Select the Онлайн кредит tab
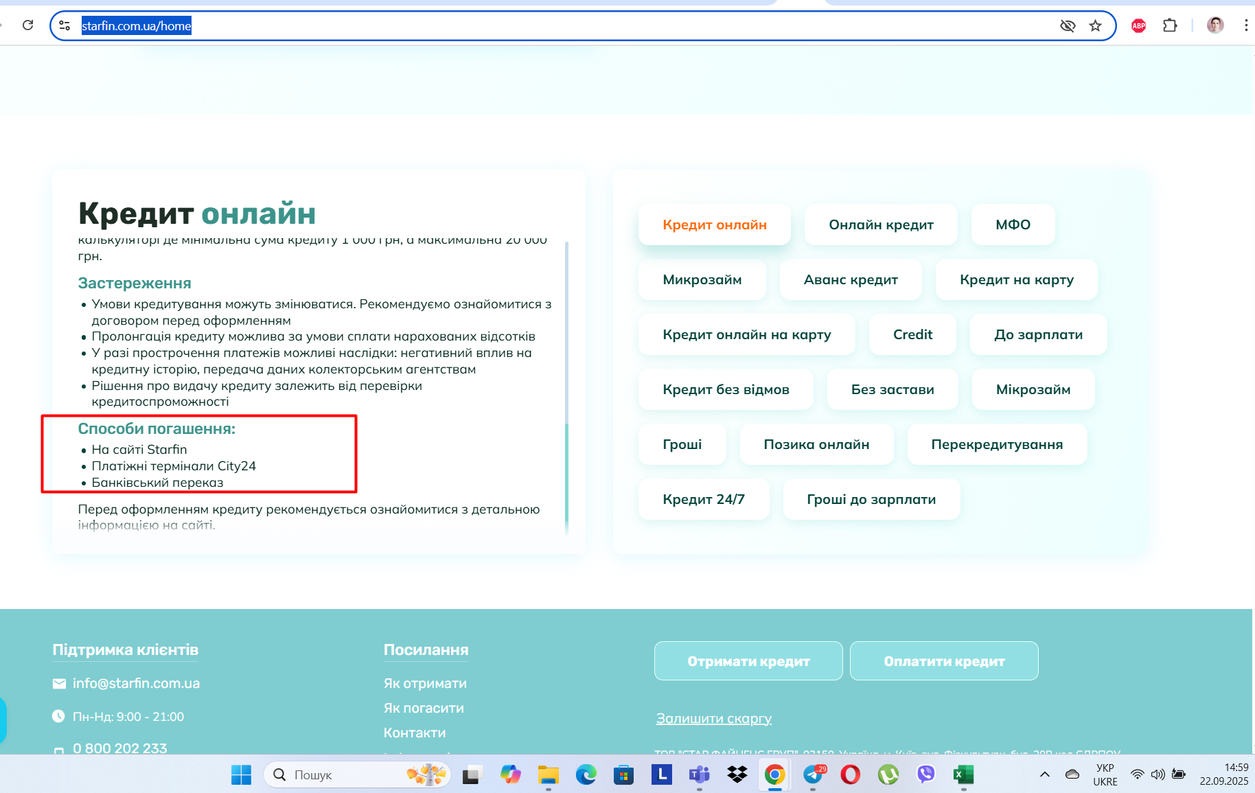Image resolution: width=1255 pixels, height=793 pixels. pos(881,225)
